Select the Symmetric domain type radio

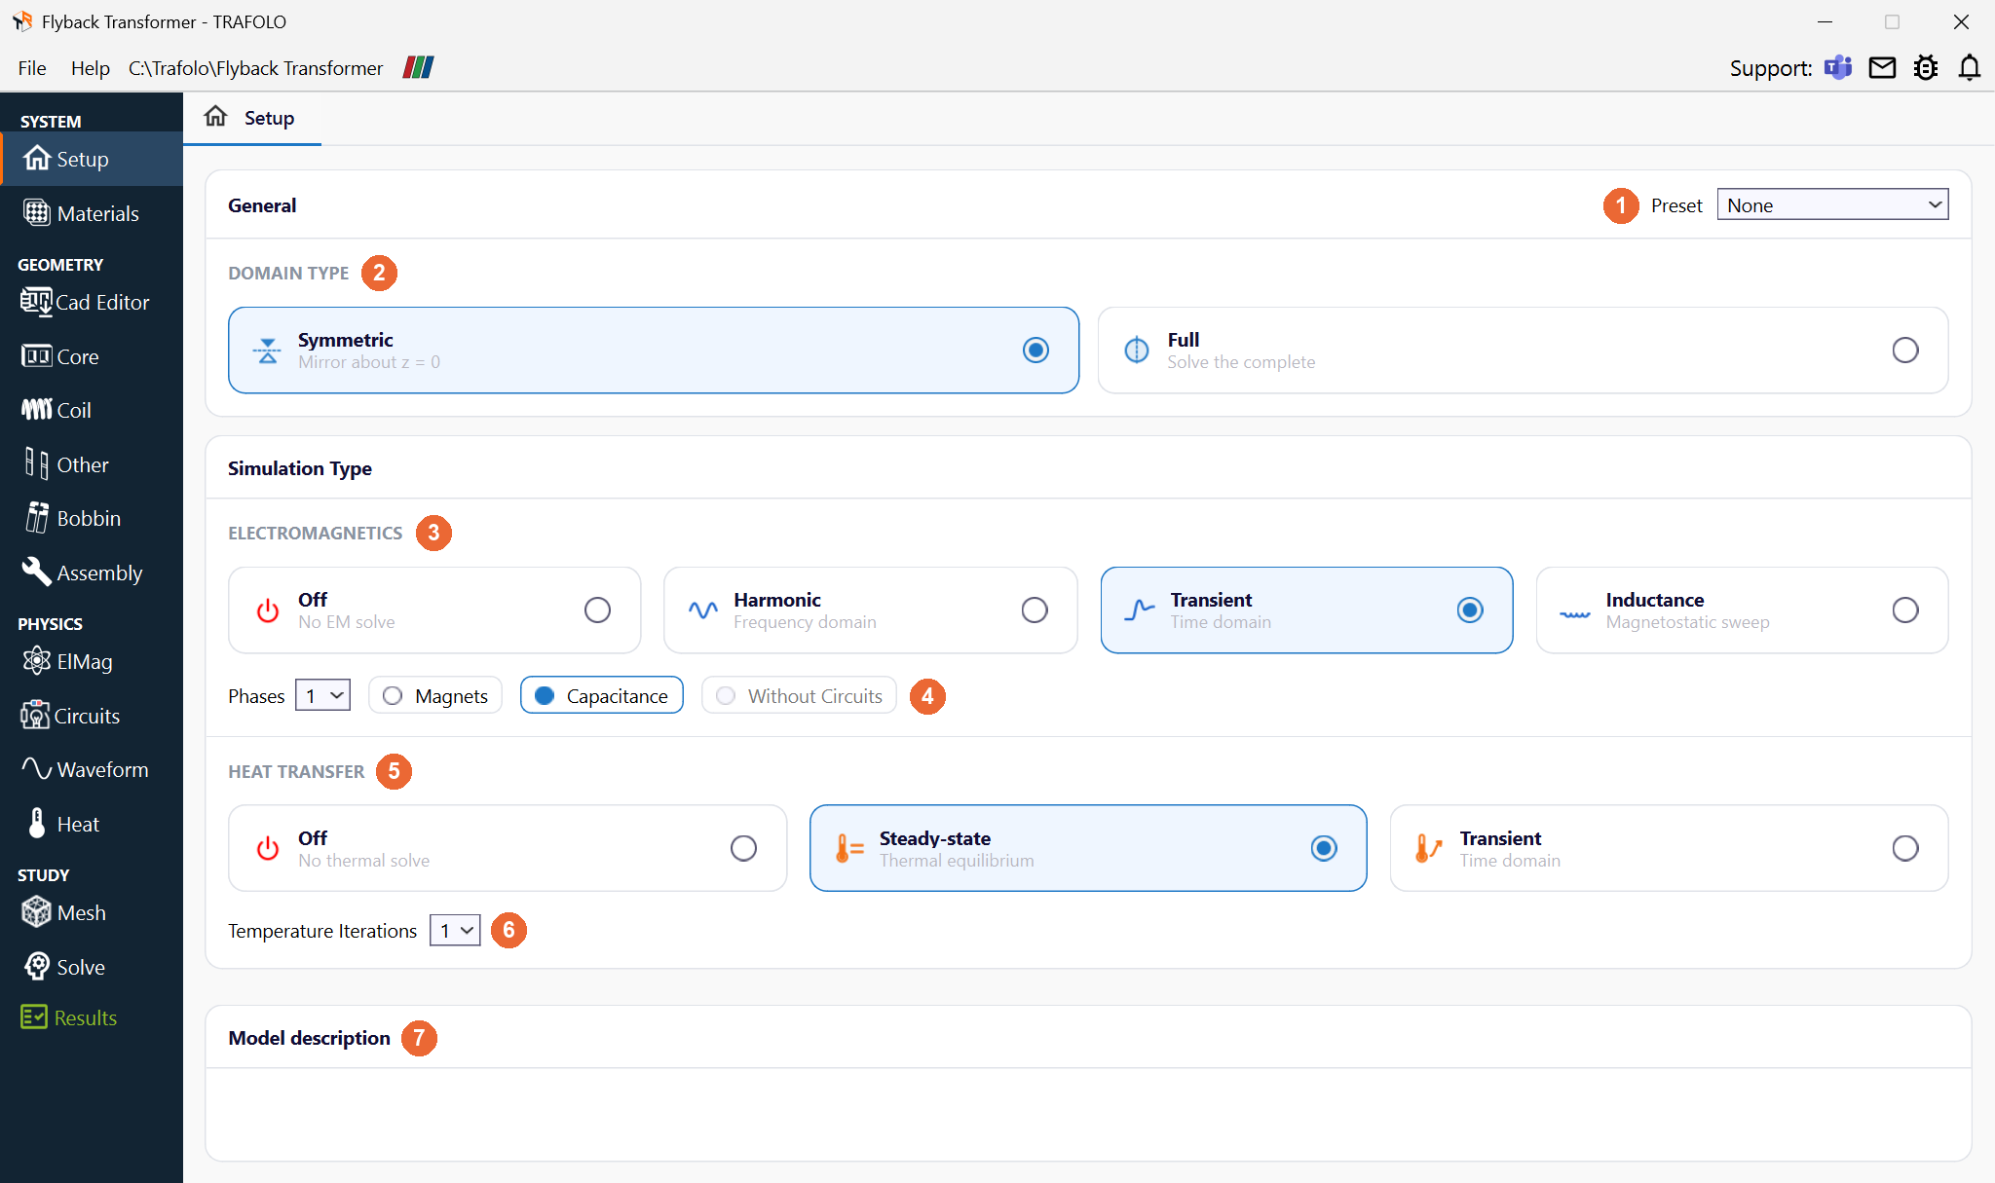click(1035, 351)
